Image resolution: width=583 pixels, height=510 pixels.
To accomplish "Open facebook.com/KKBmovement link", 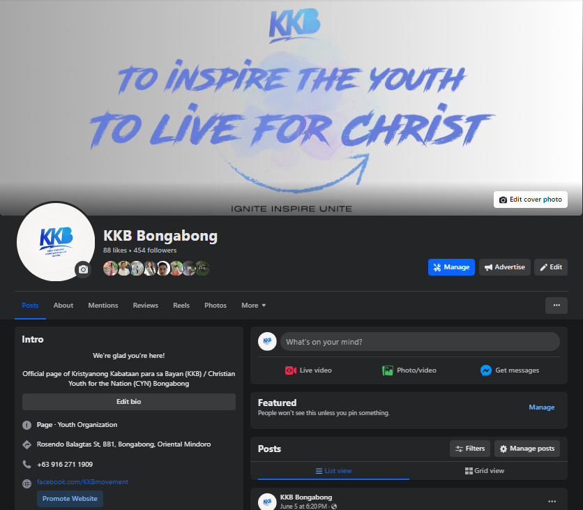I will [x=82, y=481].
